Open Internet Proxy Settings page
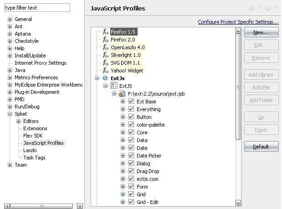Image resolution: width=282 pixels, height=209 pixels. point(41,63)
